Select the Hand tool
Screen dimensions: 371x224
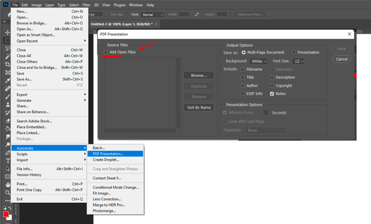pos(7,185)
